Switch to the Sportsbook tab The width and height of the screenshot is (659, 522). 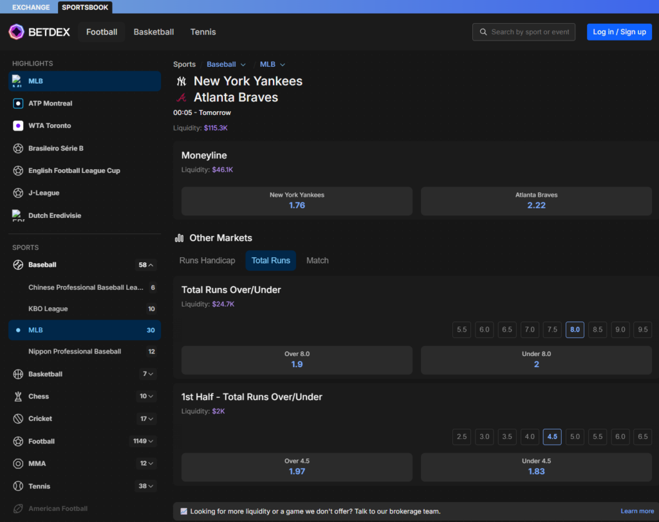[x=85, y=7]
